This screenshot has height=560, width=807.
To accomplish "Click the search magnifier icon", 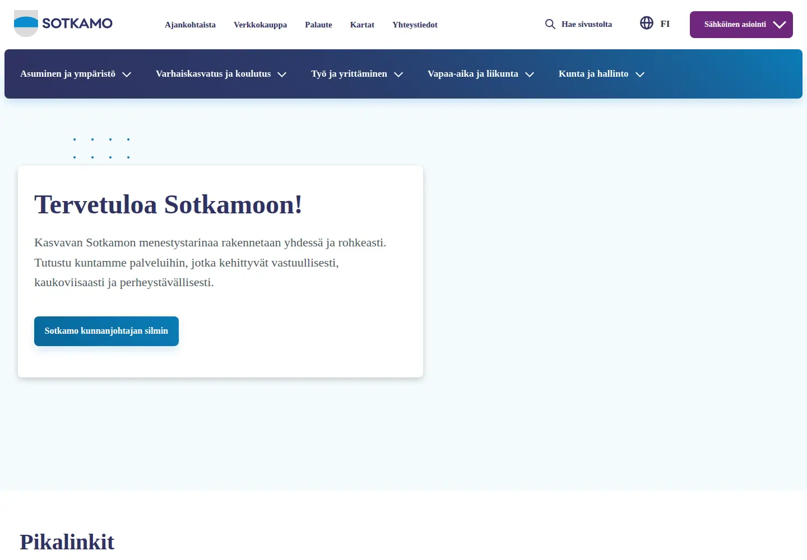I will point(550,24).
